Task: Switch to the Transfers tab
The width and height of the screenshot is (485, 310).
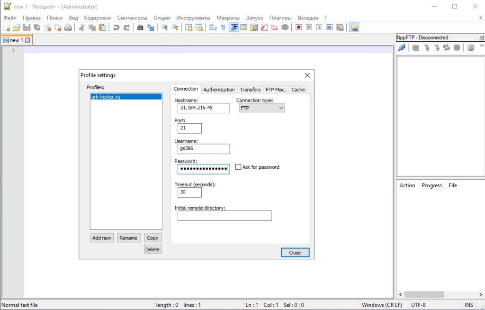Action: [250, 90]
